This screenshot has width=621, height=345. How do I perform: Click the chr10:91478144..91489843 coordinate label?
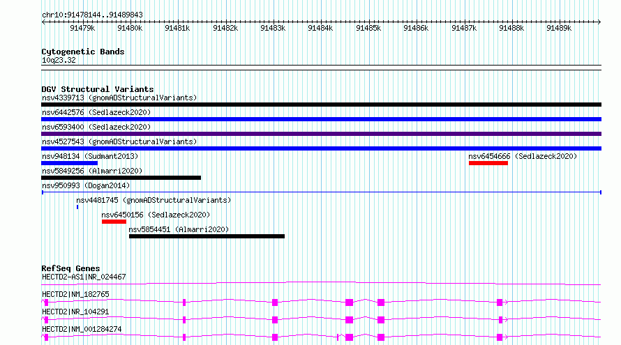(x=92, y=15)
